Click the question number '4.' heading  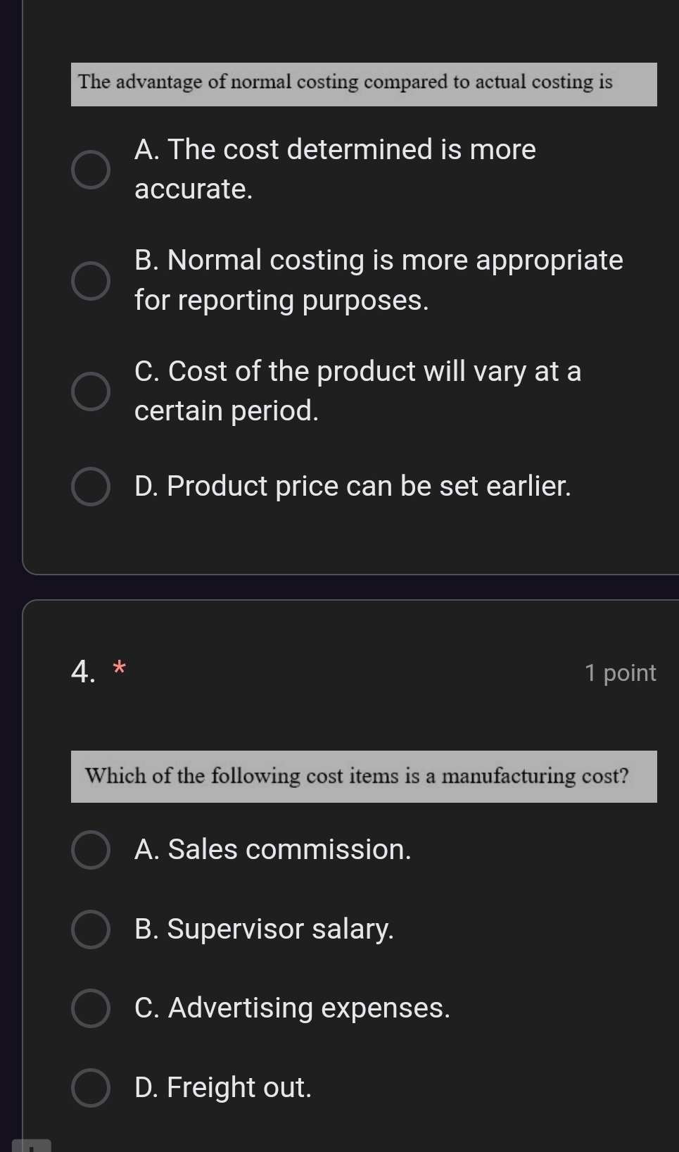pos(84,672)
